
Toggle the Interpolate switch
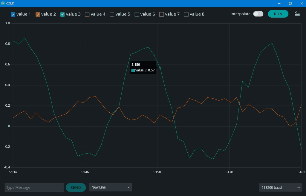(x=258, y=14)
